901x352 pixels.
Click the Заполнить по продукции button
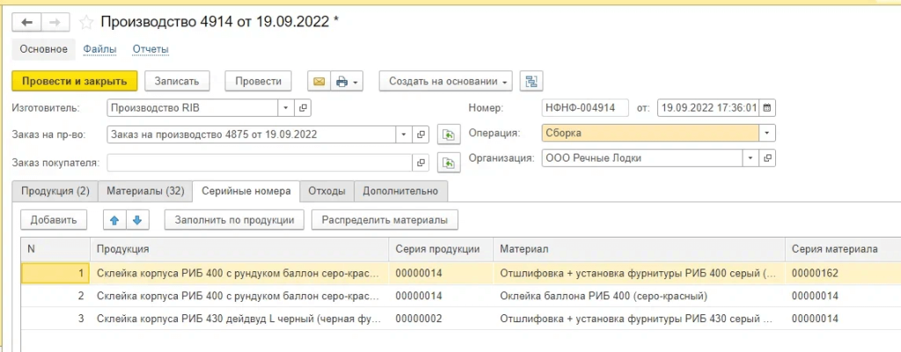coord(234,219)
